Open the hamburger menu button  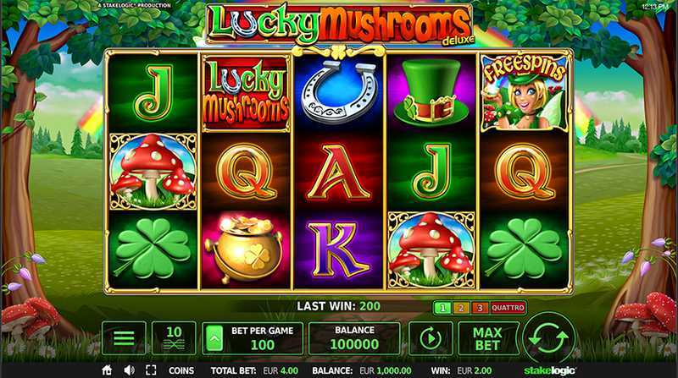(124, 338)
